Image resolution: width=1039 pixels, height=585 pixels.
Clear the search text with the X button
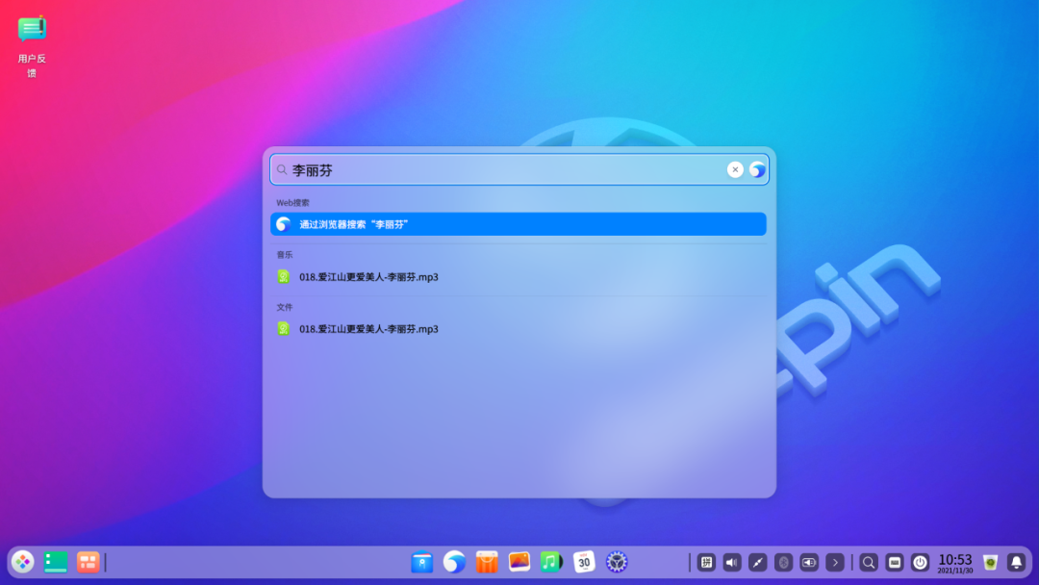pos(735,169)
